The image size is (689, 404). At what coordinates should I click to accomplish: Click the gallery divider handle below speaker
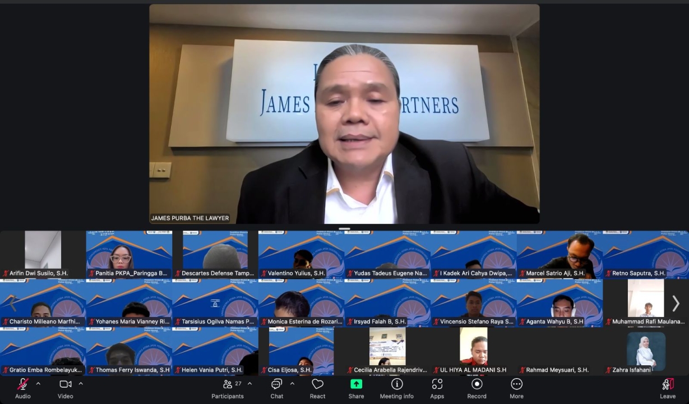coord(344,228)
